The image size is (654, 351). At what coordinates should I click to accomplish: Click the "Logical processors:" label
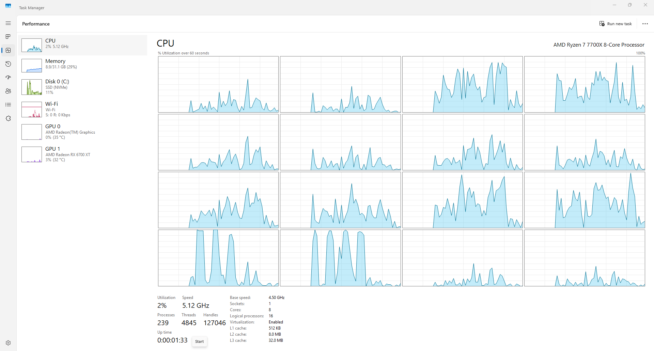[x=247, y=316]
